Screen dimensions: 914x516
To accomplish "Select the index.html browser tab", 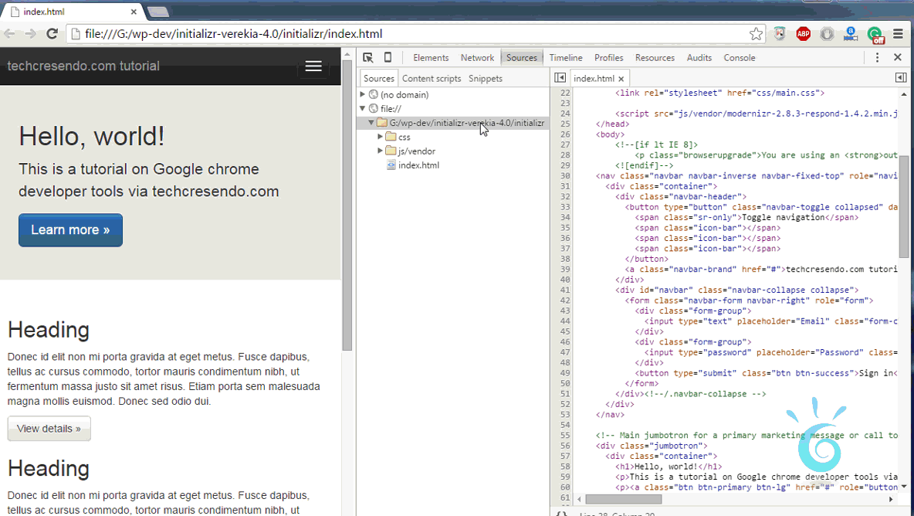I will pos(73,12).
